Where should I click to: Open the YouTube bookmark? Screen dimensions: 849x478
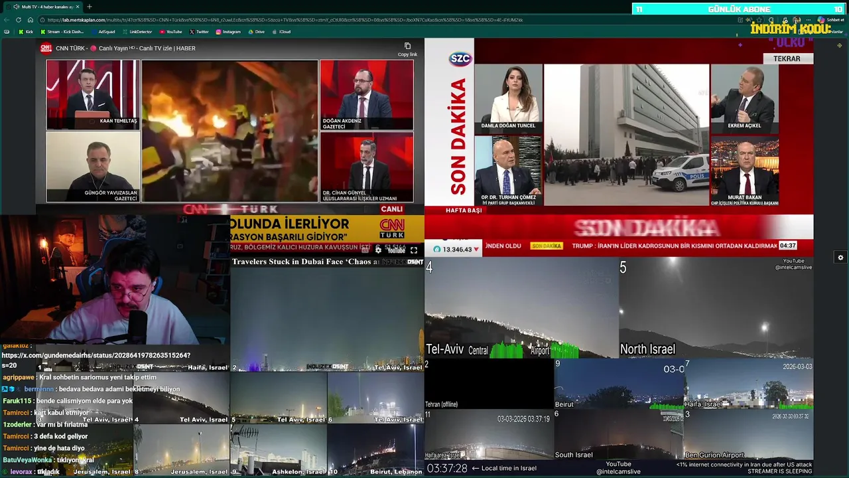(170, 32)
